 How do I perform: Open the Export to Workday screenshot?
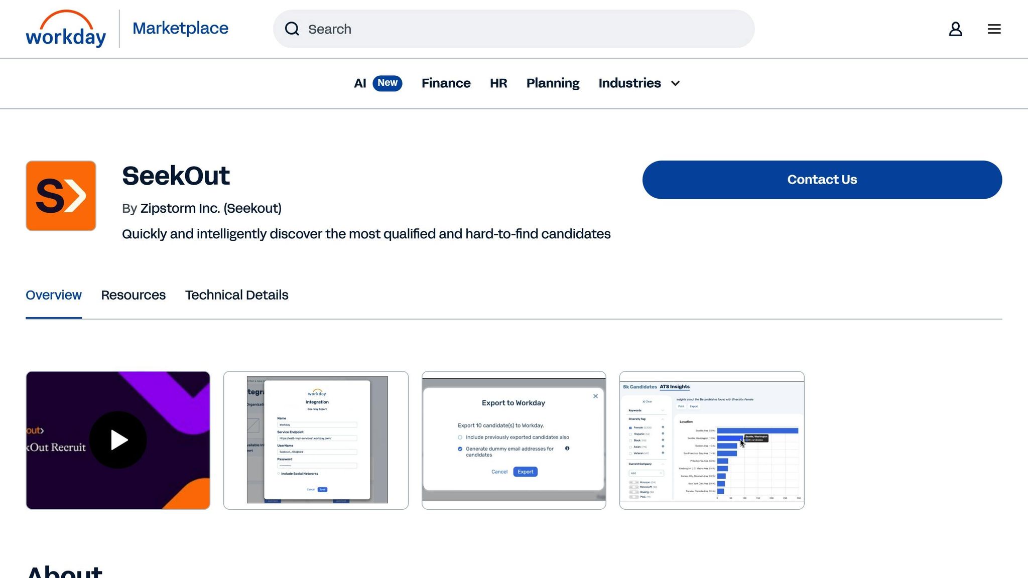[x=513, y=440]
